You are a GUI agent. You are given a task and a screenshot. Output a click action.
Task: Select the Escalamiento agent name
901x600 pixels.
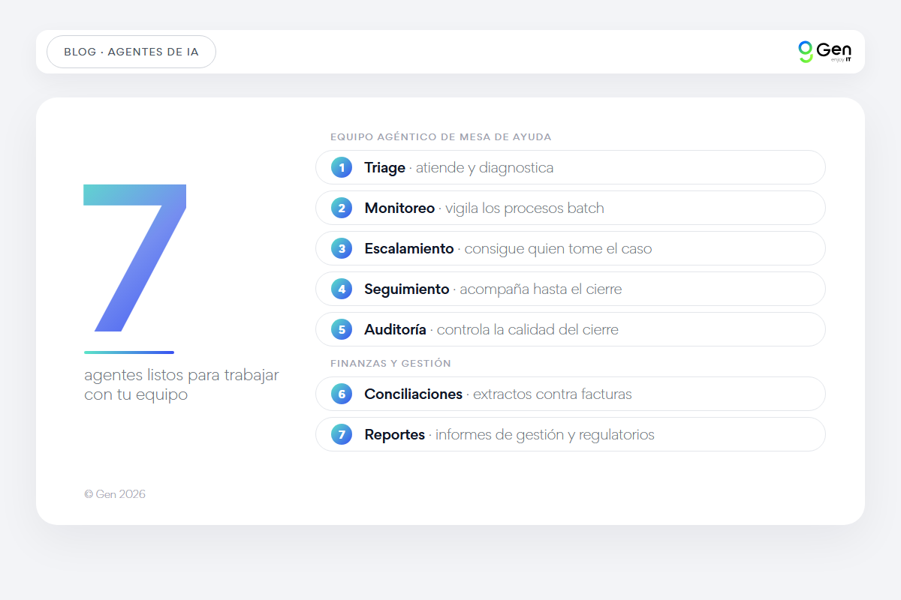pos(409,248)
